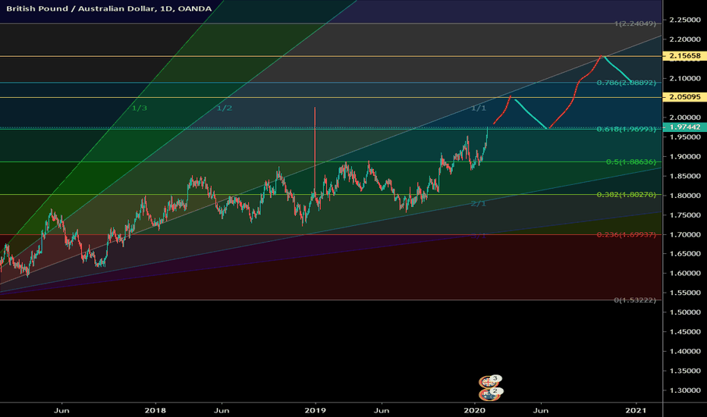Select the yellow 2.05095 price label
707x417 pixels.
[684, 97]
